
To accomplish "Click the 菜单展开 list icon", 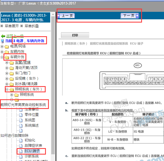I will coord(2,26).
